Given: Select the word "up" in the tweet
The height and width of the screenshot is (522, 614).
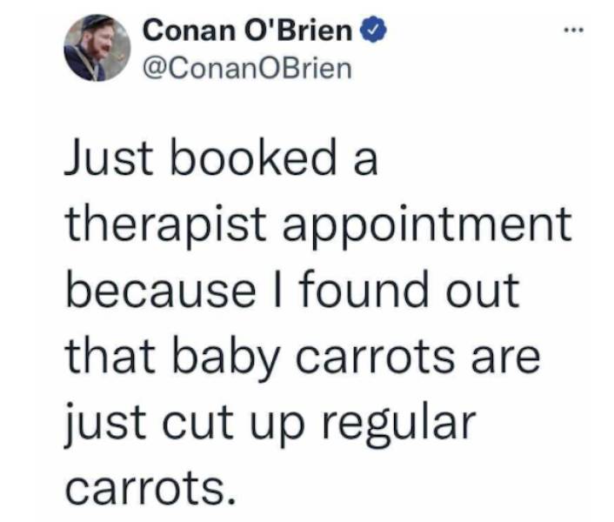Looking at the screenshot, I should point(278,428).
